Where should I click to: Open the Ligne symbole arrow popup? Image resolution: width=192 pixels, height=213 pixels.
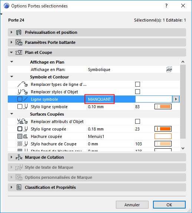click(x=176, y=99)
